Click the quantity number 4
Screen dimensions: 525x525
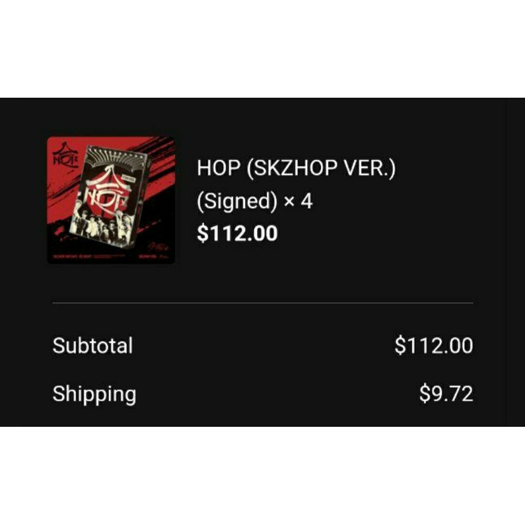pos(306,201)
